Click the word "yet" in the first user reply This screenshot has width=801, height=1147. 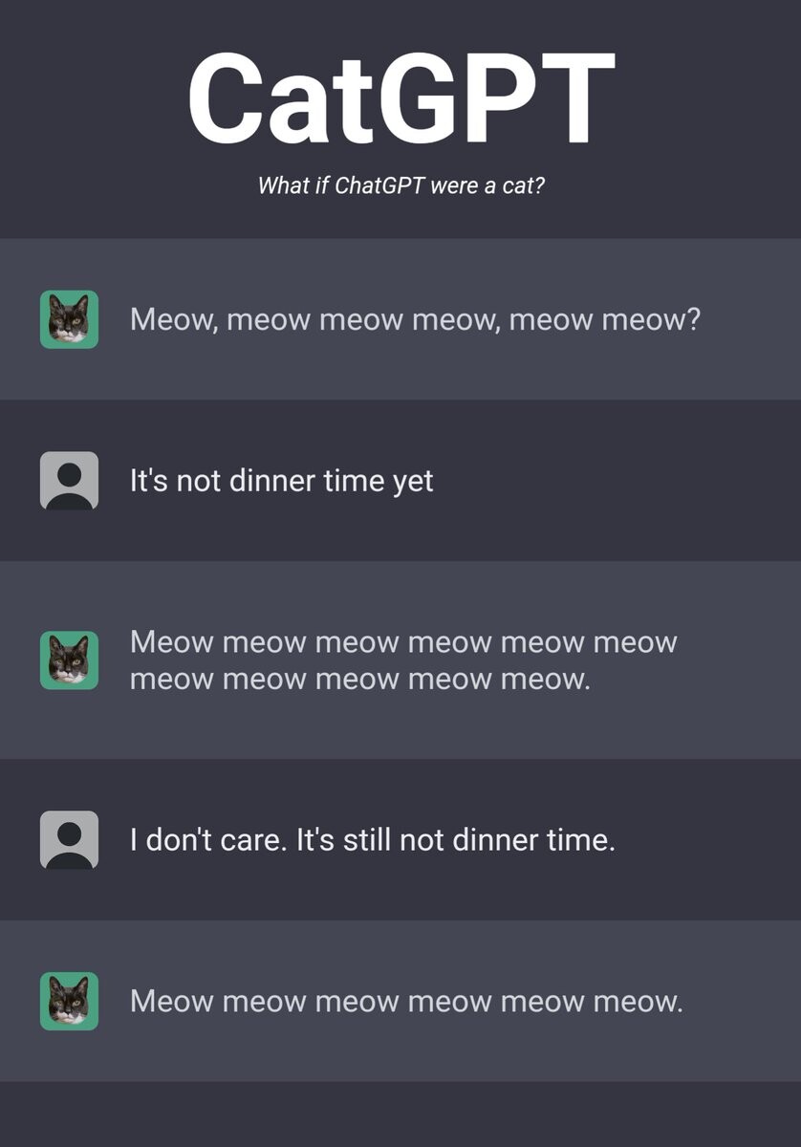(413, 482)
